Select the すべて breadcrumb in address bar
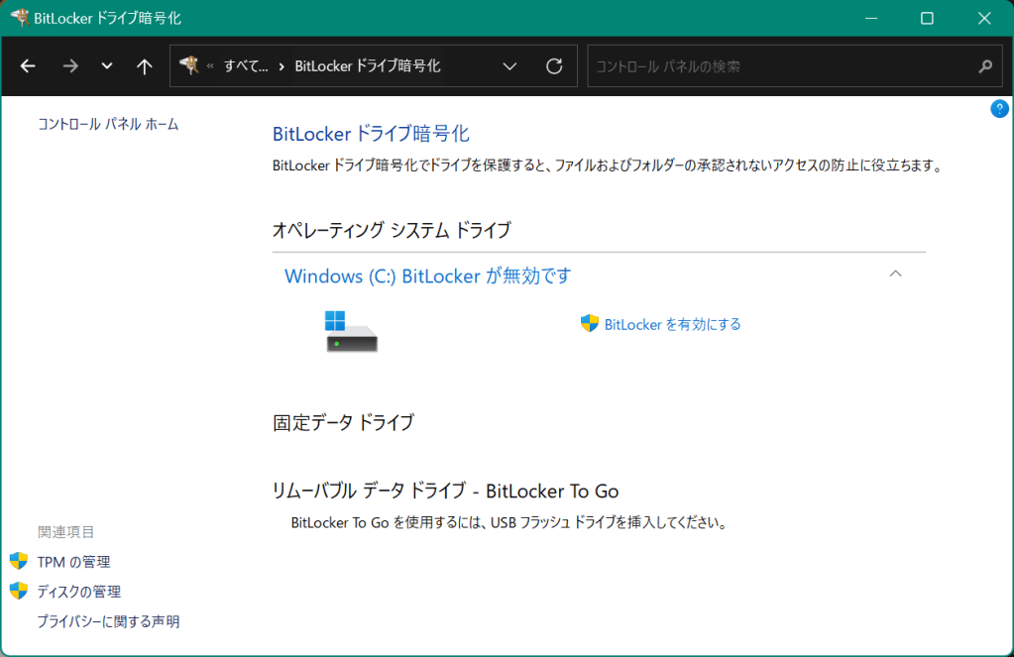Image resolution: width=1014 pixels, height=657 pixels. pyautogui.click(x=245, y=66)
